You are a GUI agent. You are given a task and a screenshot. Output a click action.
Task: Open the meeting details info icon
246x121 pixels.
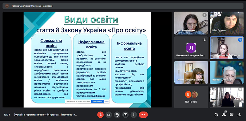216,115
